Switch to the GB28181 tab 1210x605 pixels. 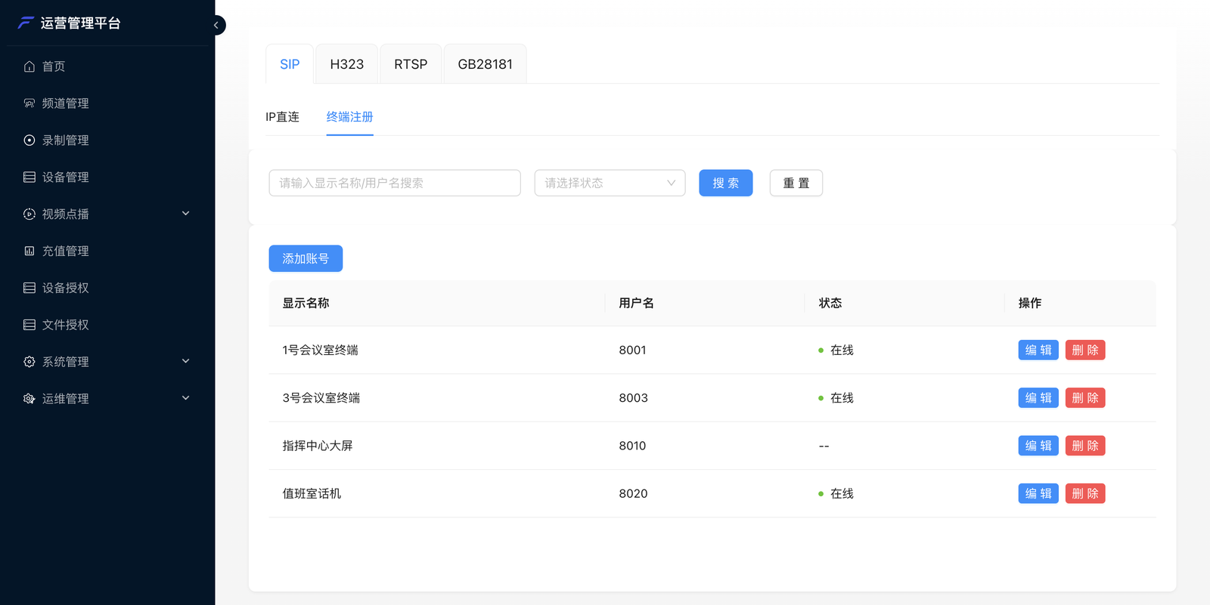[486, 64]
